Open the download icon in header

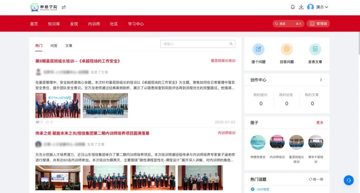(x=301, y=7)
